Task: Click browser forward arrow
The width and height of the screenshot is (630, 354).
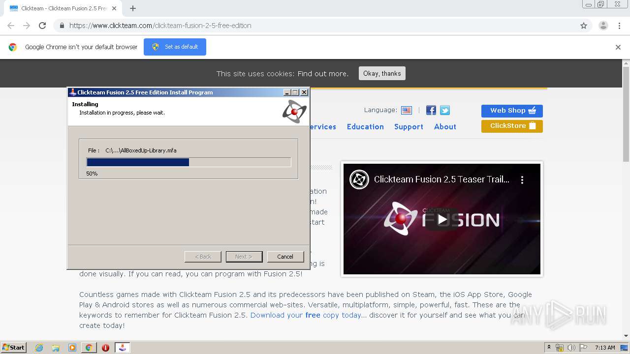Action: pyautogui.click(x=27, y=26)
